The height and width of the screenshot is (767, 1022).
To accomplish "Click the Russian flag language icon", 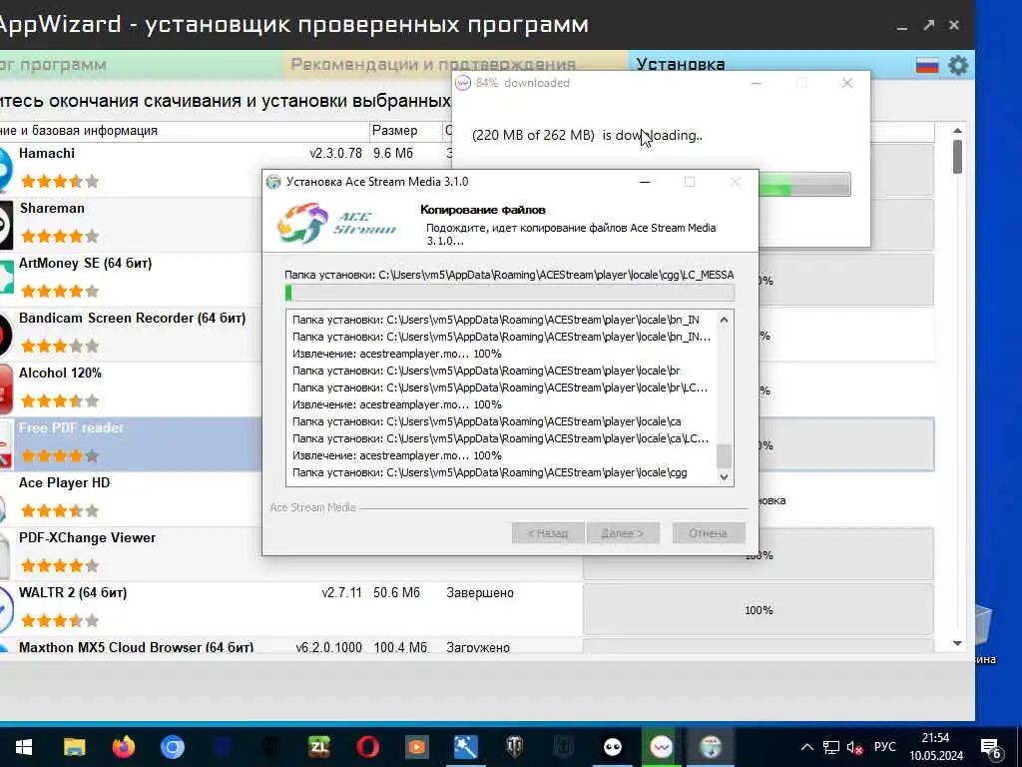I will click(927, 65).
